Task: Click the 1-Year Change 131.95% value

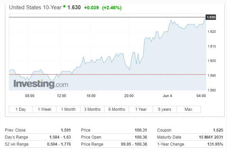Action: point(215,144)
